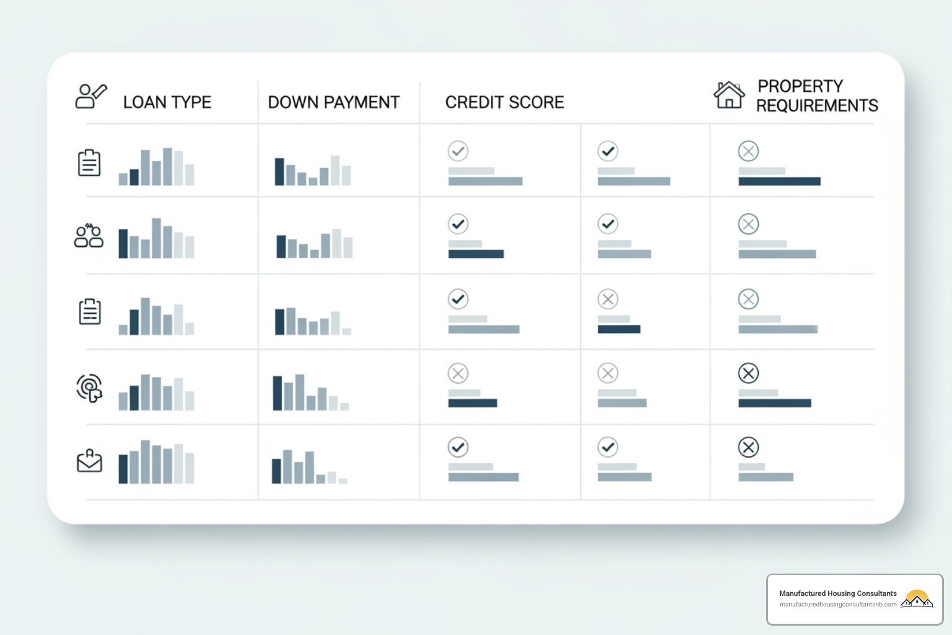Click the people row's first credit score checkmark
This screenshot has width=952, height=635.
pos(458,224)
